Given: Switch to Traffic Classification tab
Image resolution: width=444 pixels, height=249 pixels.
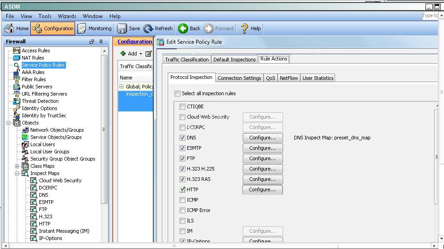Looking at the screenshot, I should (187, 60).
